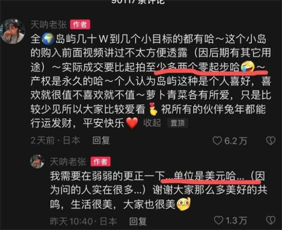
Task: Like the reply with 1.3万 likes
Action: coord(218,220)
